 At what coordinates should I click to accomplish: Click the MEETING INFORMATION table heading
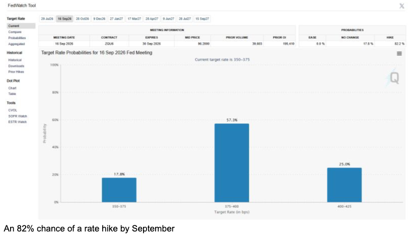(x=167, y=30)
